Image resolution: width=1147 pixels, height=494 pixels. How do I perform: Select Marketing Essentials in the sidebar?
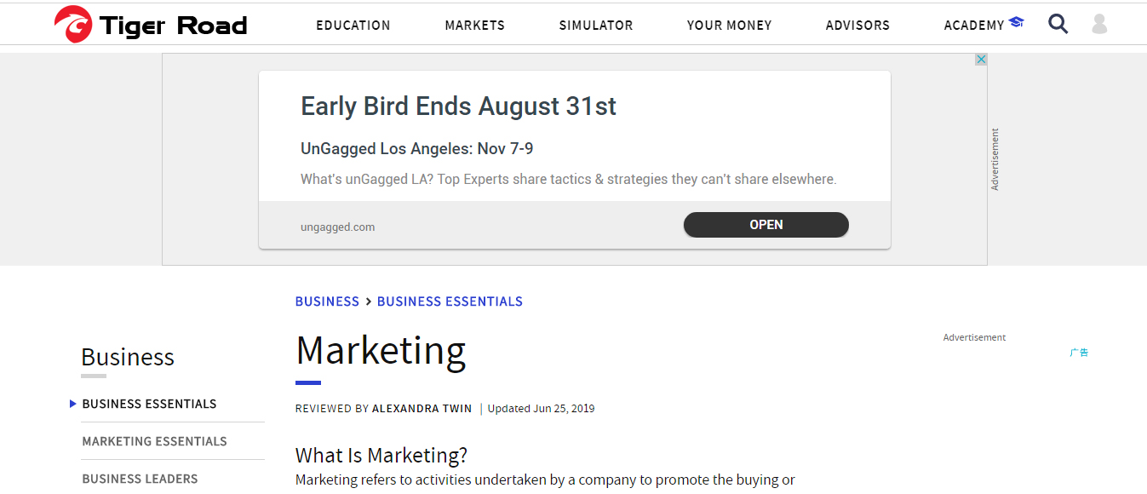pos(154,441)
